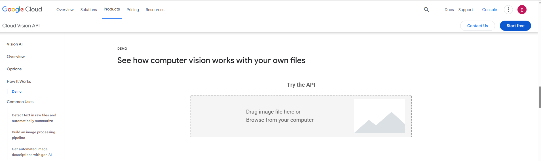Select the Pricing nav item
This screenshot has height=161, width=541.
(x=133, y=10)
